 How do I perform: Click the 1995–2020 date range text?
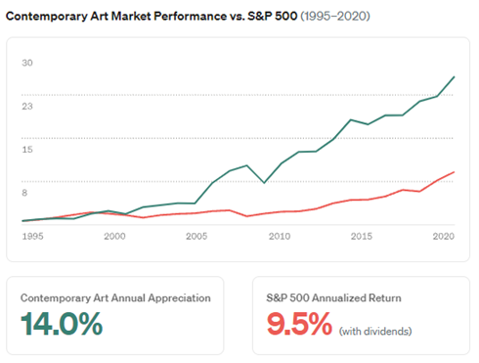[335, 16]
